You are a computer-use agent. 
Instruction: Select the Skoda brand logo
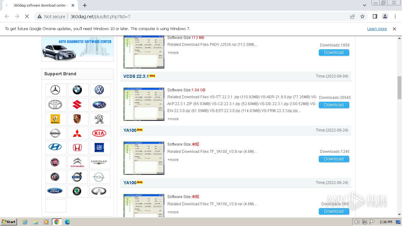(x=78, y=191)
